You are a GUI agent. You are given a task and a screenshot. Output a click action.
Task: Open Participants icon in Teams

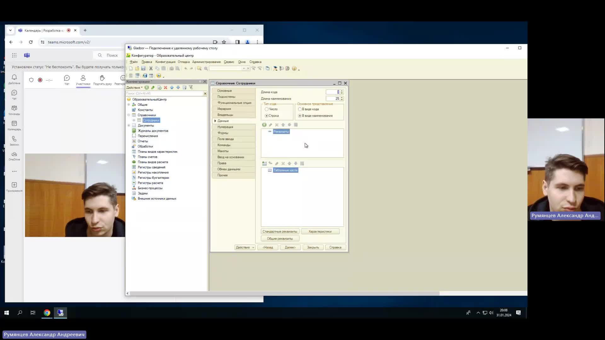pyautogui.click(x=83, y=80)
